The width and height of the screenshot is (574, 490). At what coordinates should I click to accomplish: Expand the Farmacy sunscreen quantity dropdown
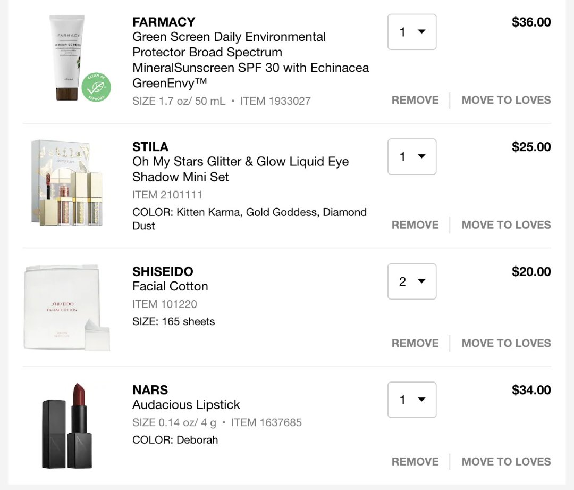[x=412, y=32]
